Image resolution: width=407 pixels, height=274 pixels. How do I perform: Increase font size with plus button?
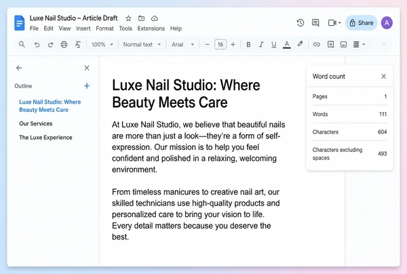pyautogui.click(x=233, y=45)
